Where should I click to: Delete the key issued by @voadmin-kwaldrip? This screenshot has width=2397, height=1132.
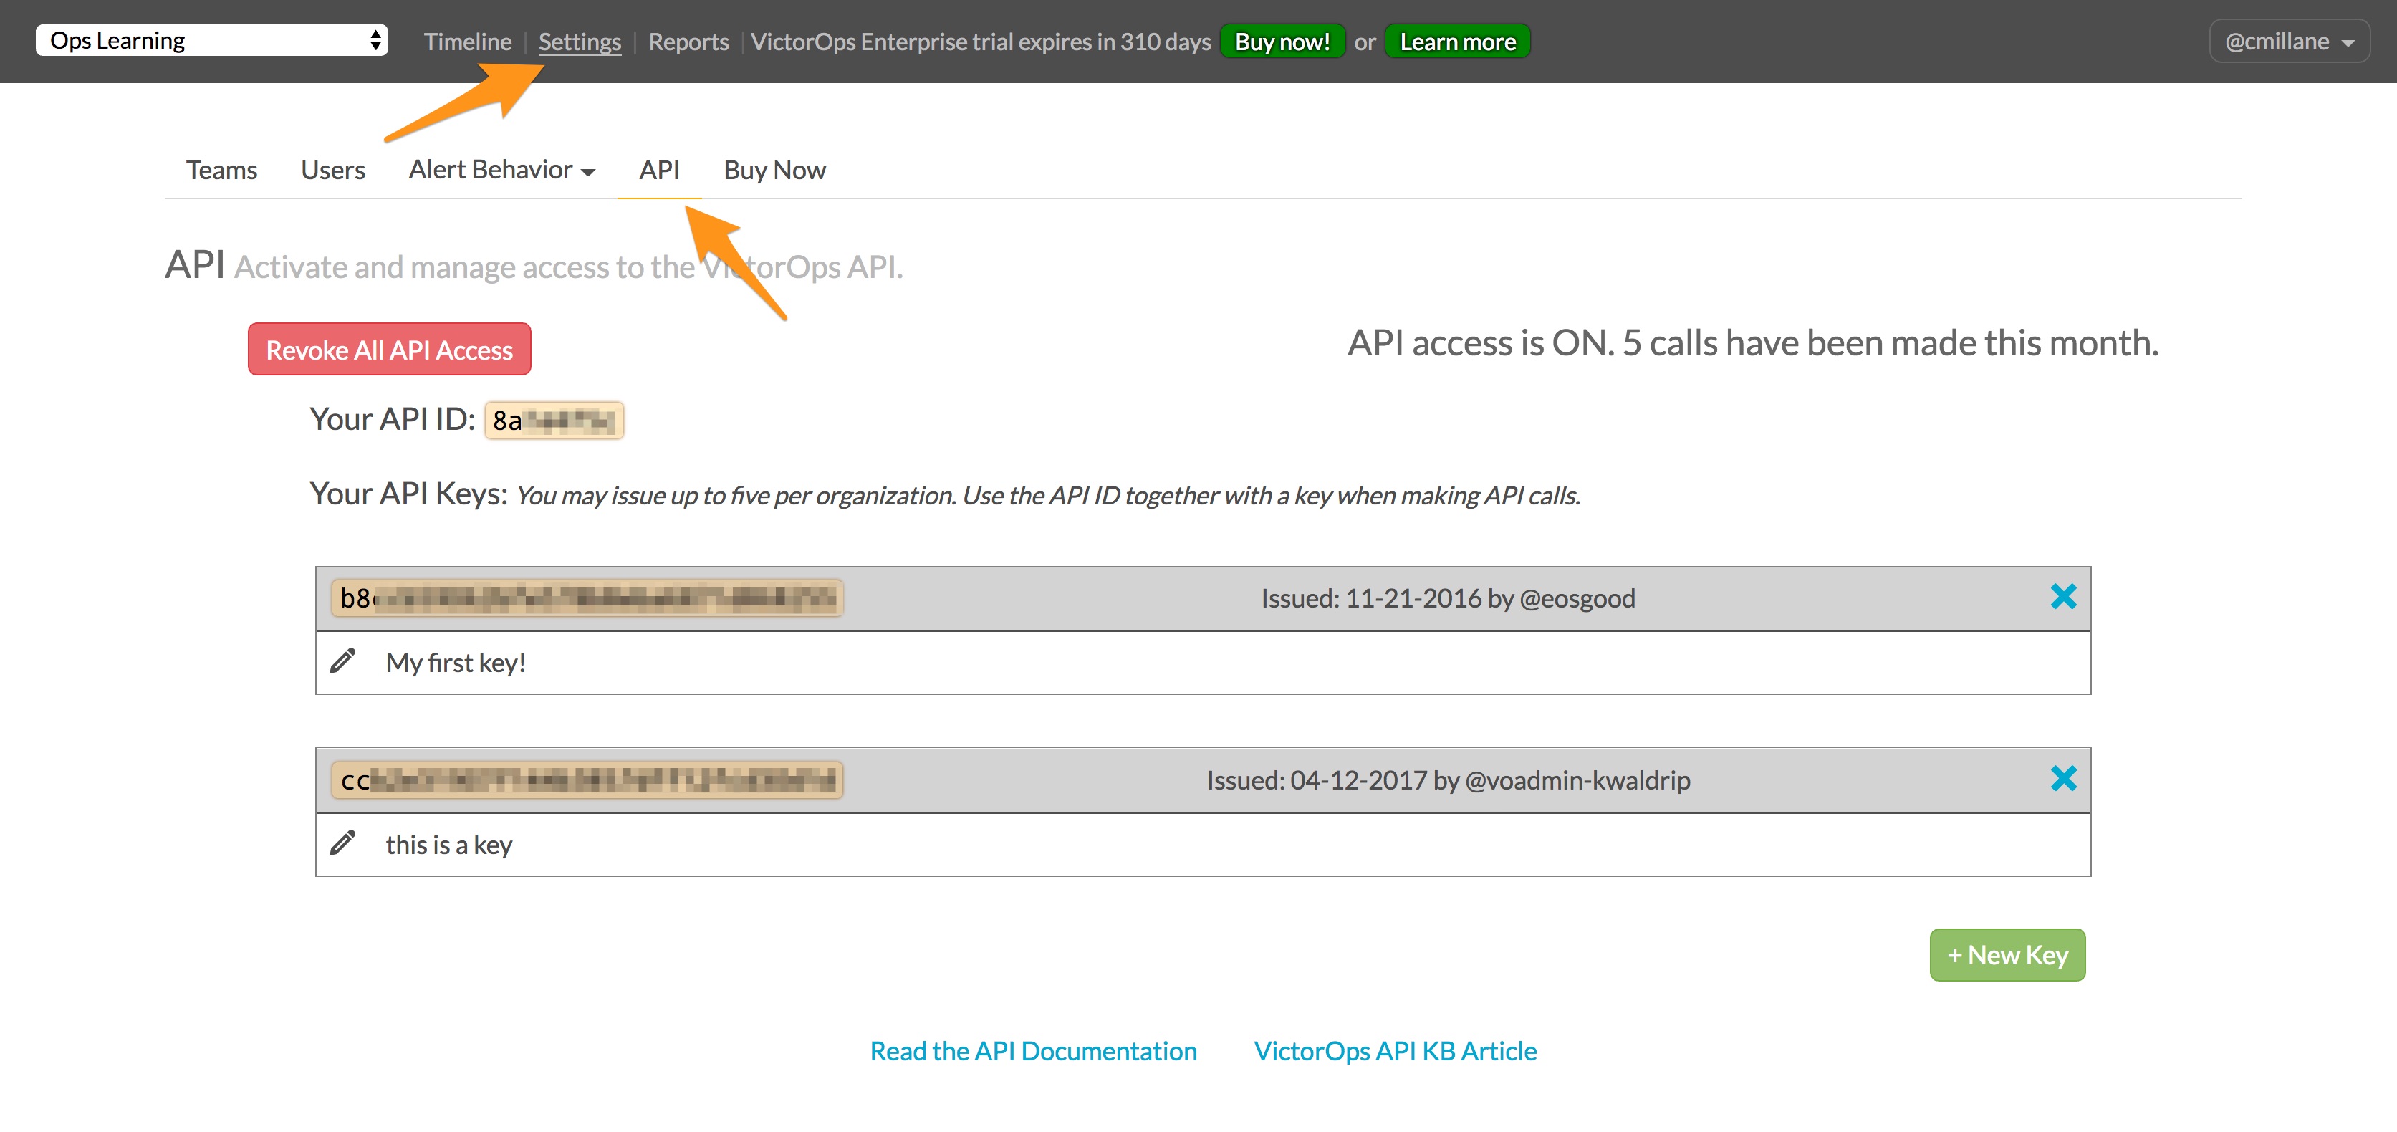tap(2063, 778)
